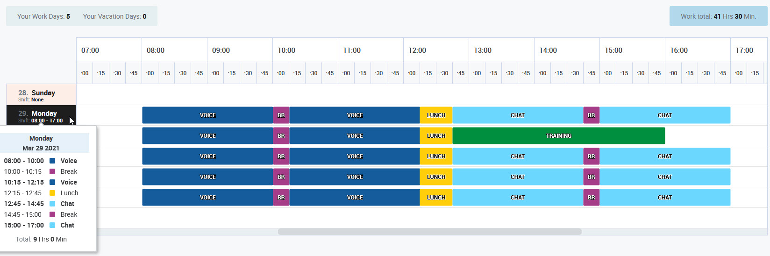
Task: Click the 13:00 hour column header
Action: (483, 50)
